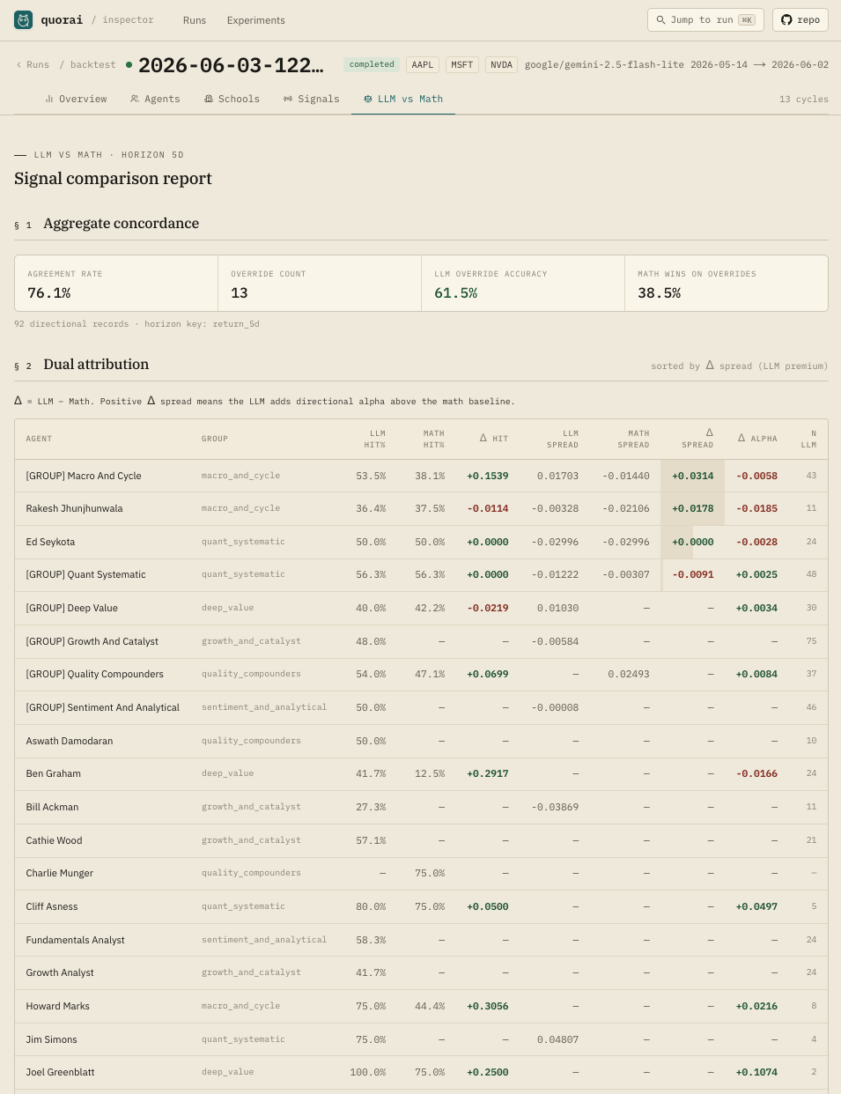The image size is (841, 1094).
Task: Select the [GROUP] Sentiment And Analytical row
Action: coord(421,707)
